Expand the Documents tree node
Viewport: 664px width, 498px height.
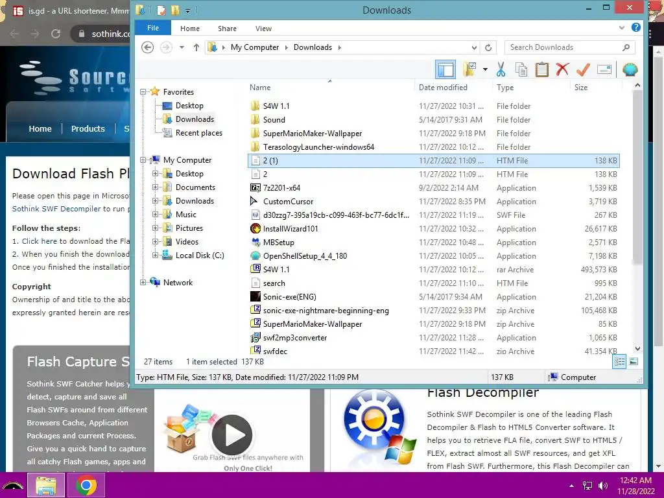pyautogui.click(x=156, y=187)
